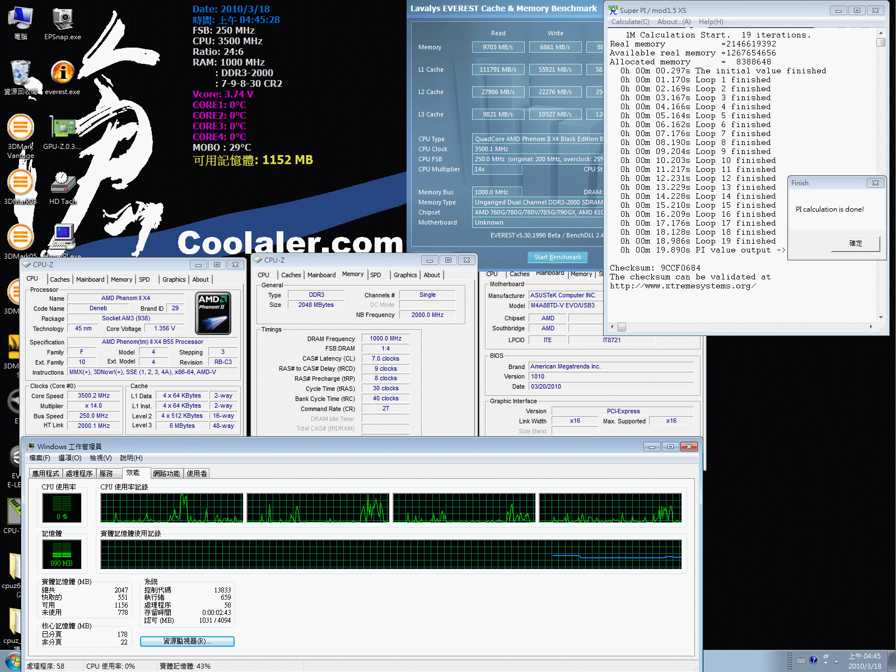The height and width of the screenshot is (672, 896).
Task: Switch to the 網路功能 tab in Task Manager
Action: [167, 473]
